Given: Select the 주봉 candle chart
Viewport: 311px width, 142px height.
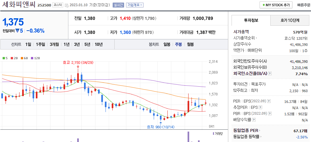Looking at the screenshot, I should [x=178, y=44].
